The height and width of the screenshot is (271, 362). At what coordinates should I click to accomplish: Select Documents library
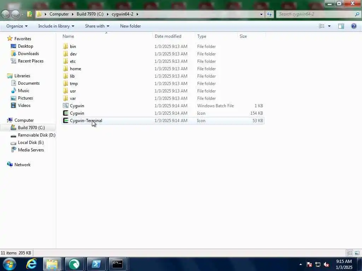(x=29, y=83)
